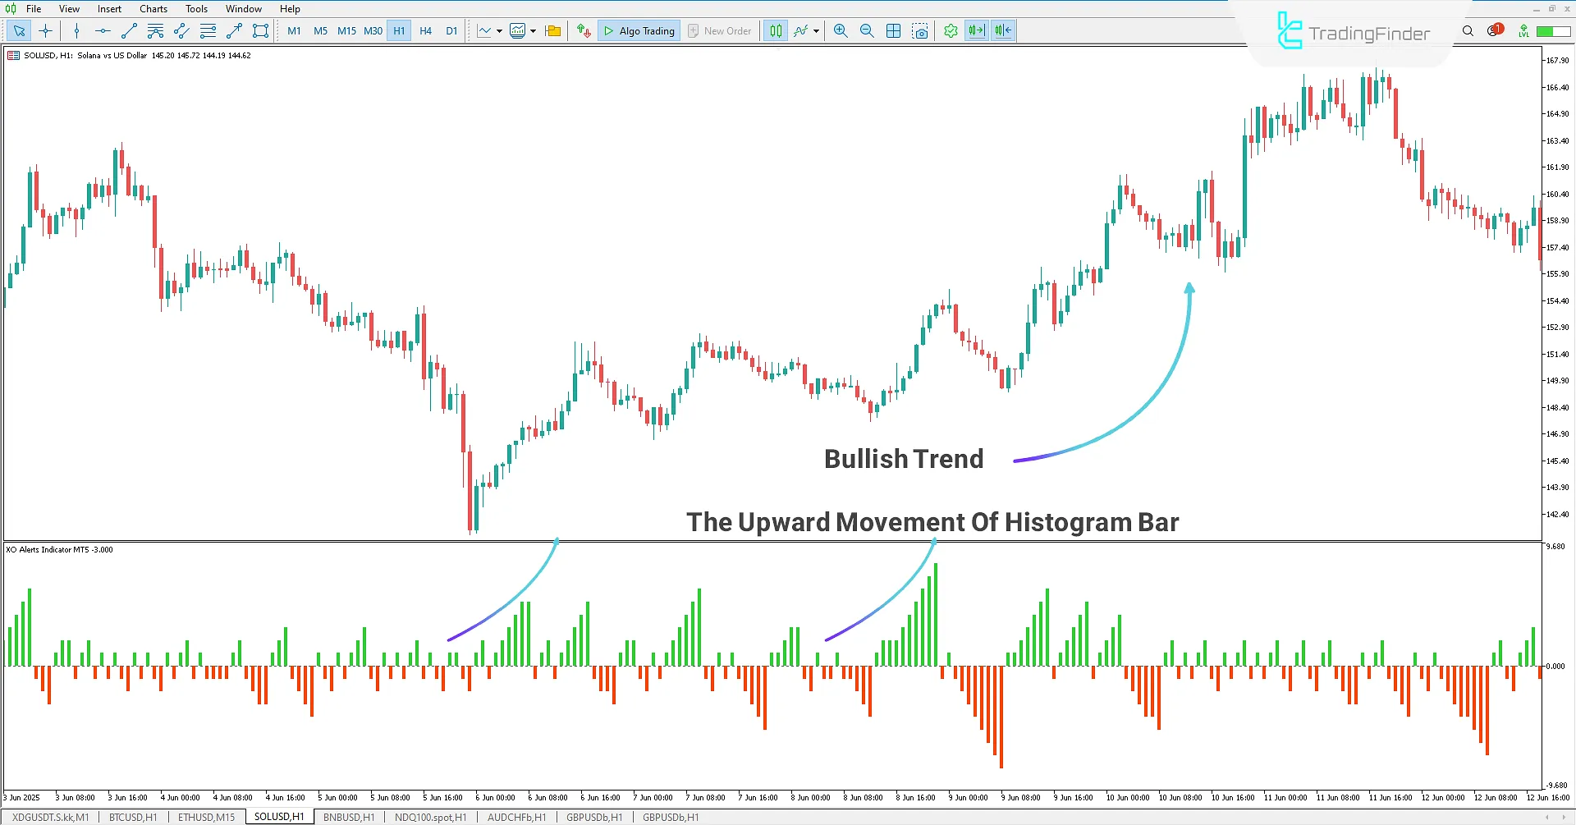Image resolution: width=1576 pixels, height=825 pixels.
Task: Select the Trendline drawing tool
Action: point(128,30)
